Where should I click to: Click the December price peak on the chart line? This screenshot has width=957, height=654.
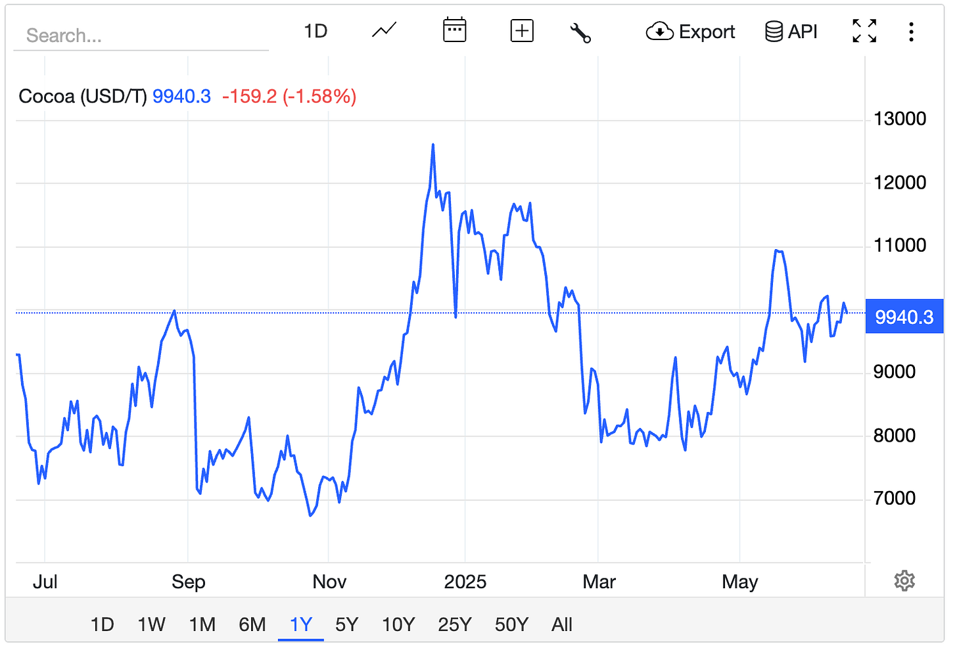coord(433,145)
